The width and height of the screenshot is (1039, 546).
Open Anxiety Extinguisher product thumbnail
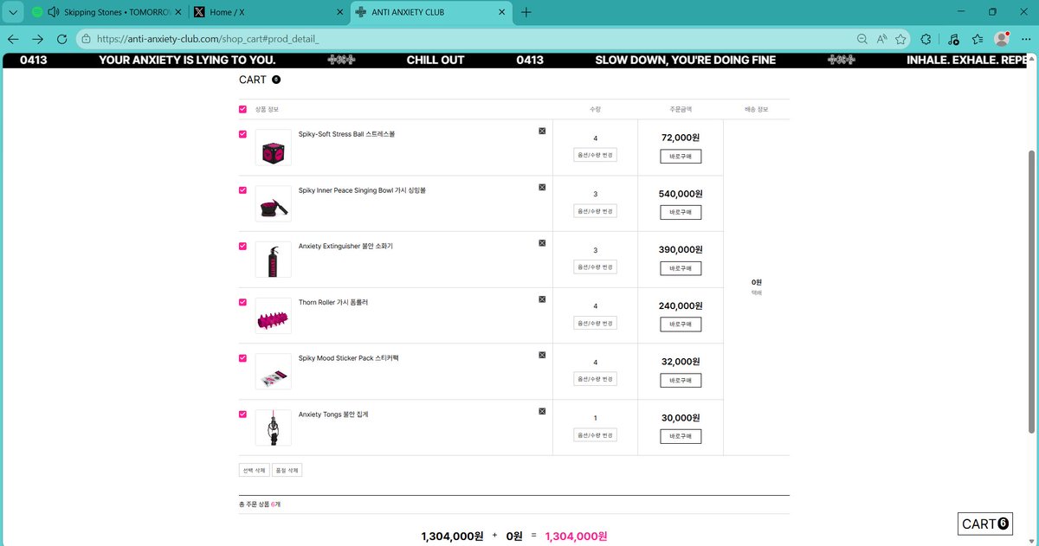(274, 260)
